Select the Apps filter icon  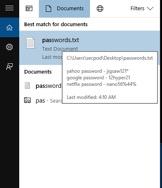click(x=29, y=9)
